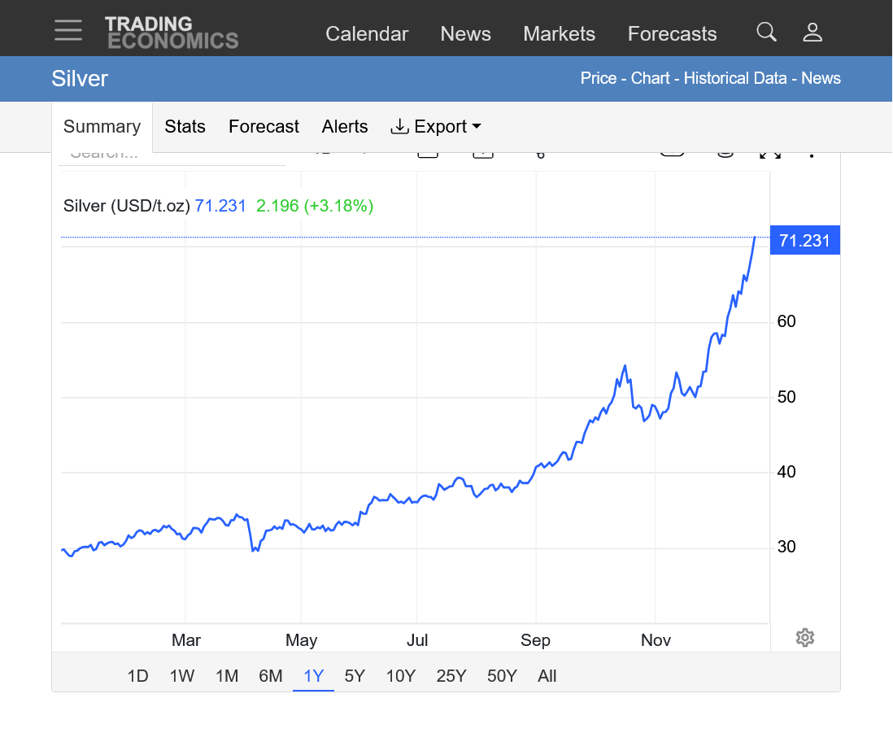Switch to the Stats tab
The image size is (893, 733).
[x=185, y=127]
